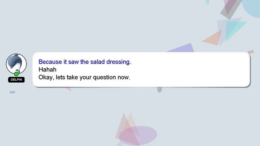Viewport: 260px width, 146px height.
Task: Click the gray circle at bottom edge
Action: pyautogui.click(x=120, y=144)
